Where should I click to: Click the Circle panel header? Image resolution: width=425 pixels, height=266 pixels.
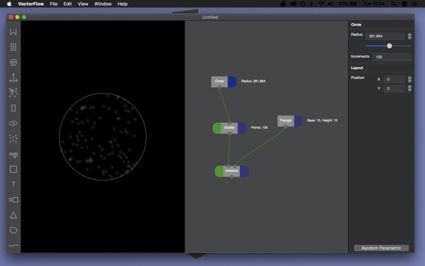click(356, 24)
